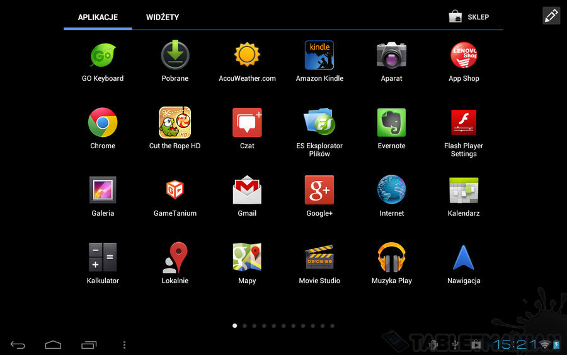The image size is (567, 355).
Task: Launch Chrome browser
Action: click(103, 122)
